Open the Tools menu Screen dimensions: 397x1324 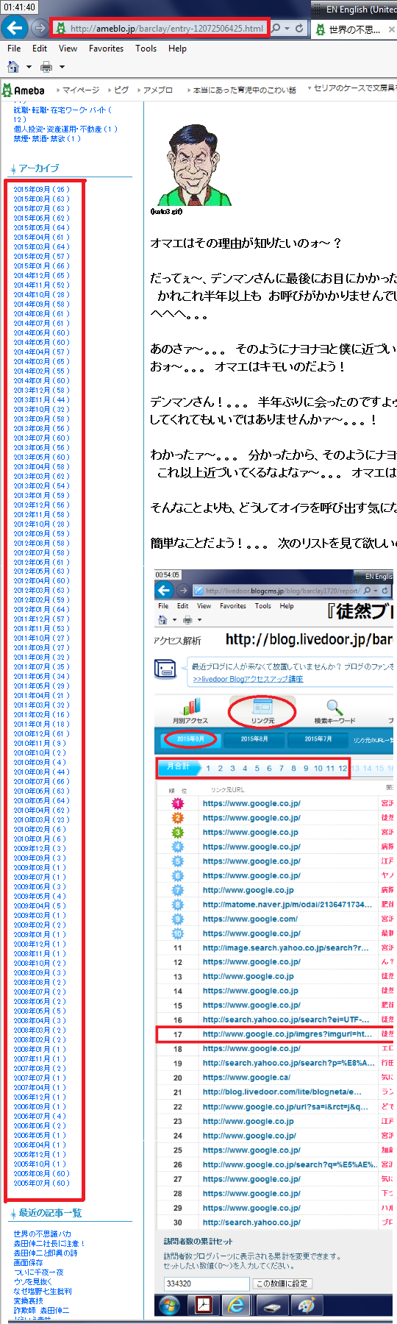tap(146, 49)
